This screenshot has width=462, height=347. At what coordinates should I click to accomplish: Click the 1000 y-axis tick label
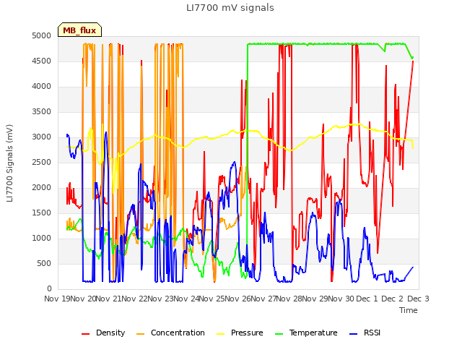point(42,239)
